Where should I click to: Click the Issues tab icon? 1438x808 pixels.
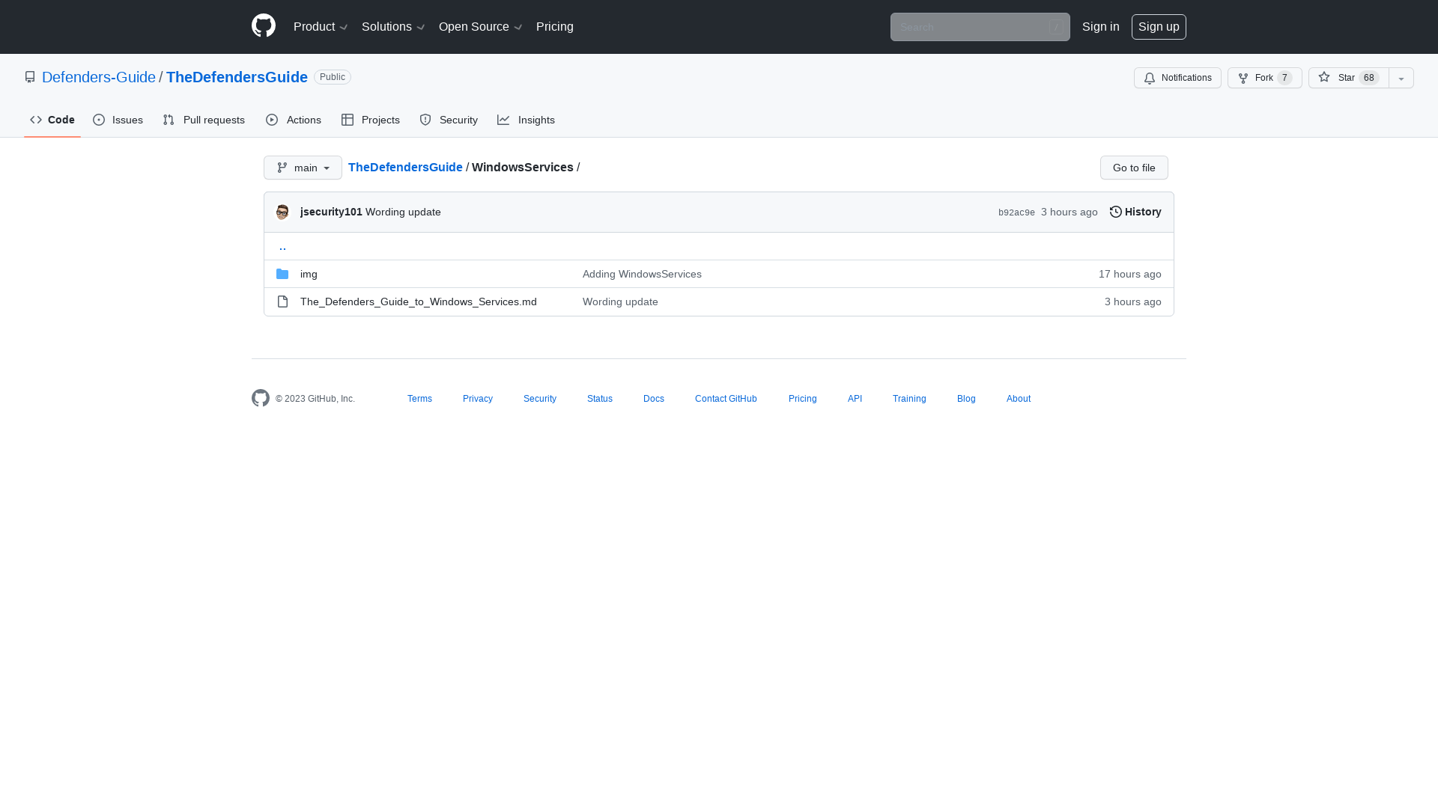click(99, 120)
